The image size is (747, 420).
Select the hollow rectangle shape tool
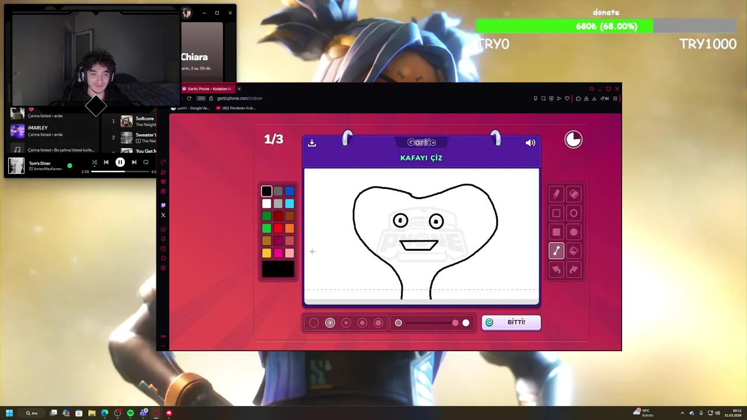(556, 213)
